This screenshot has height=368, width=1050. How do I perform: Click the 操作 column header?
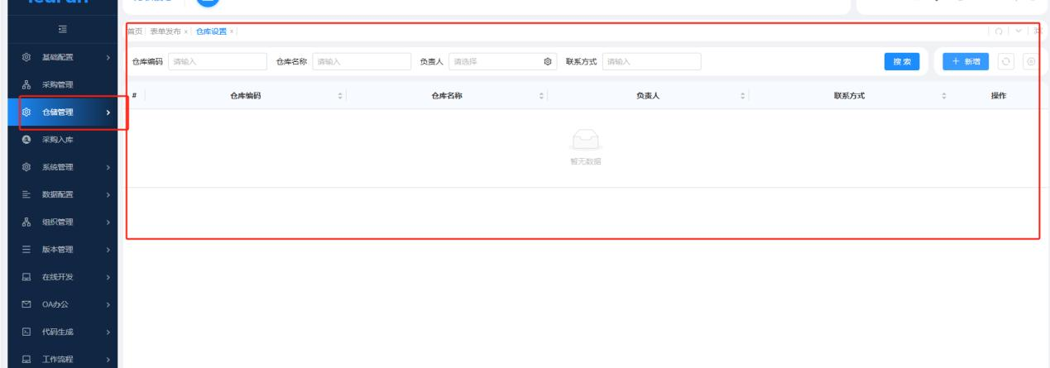coord(998,96)
